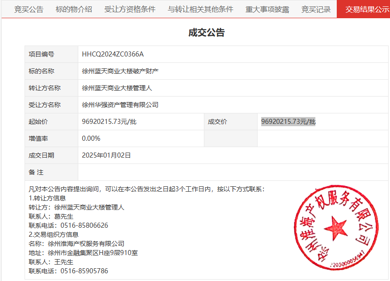
Task: Select project number HHCQ2024ZC0366A
Action: tap(113, 54)
